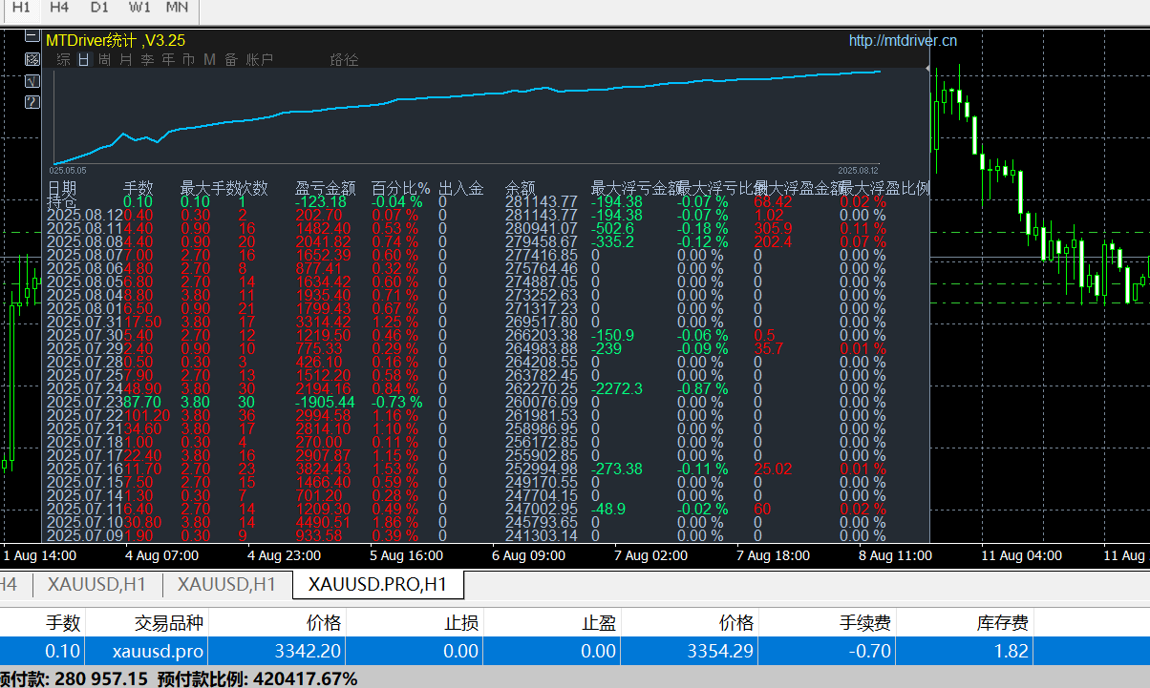The width and height of the screenshot is (1150, 688).
Task: Click the 预付款比例 420417.67% status text
Action: [256, 678]
